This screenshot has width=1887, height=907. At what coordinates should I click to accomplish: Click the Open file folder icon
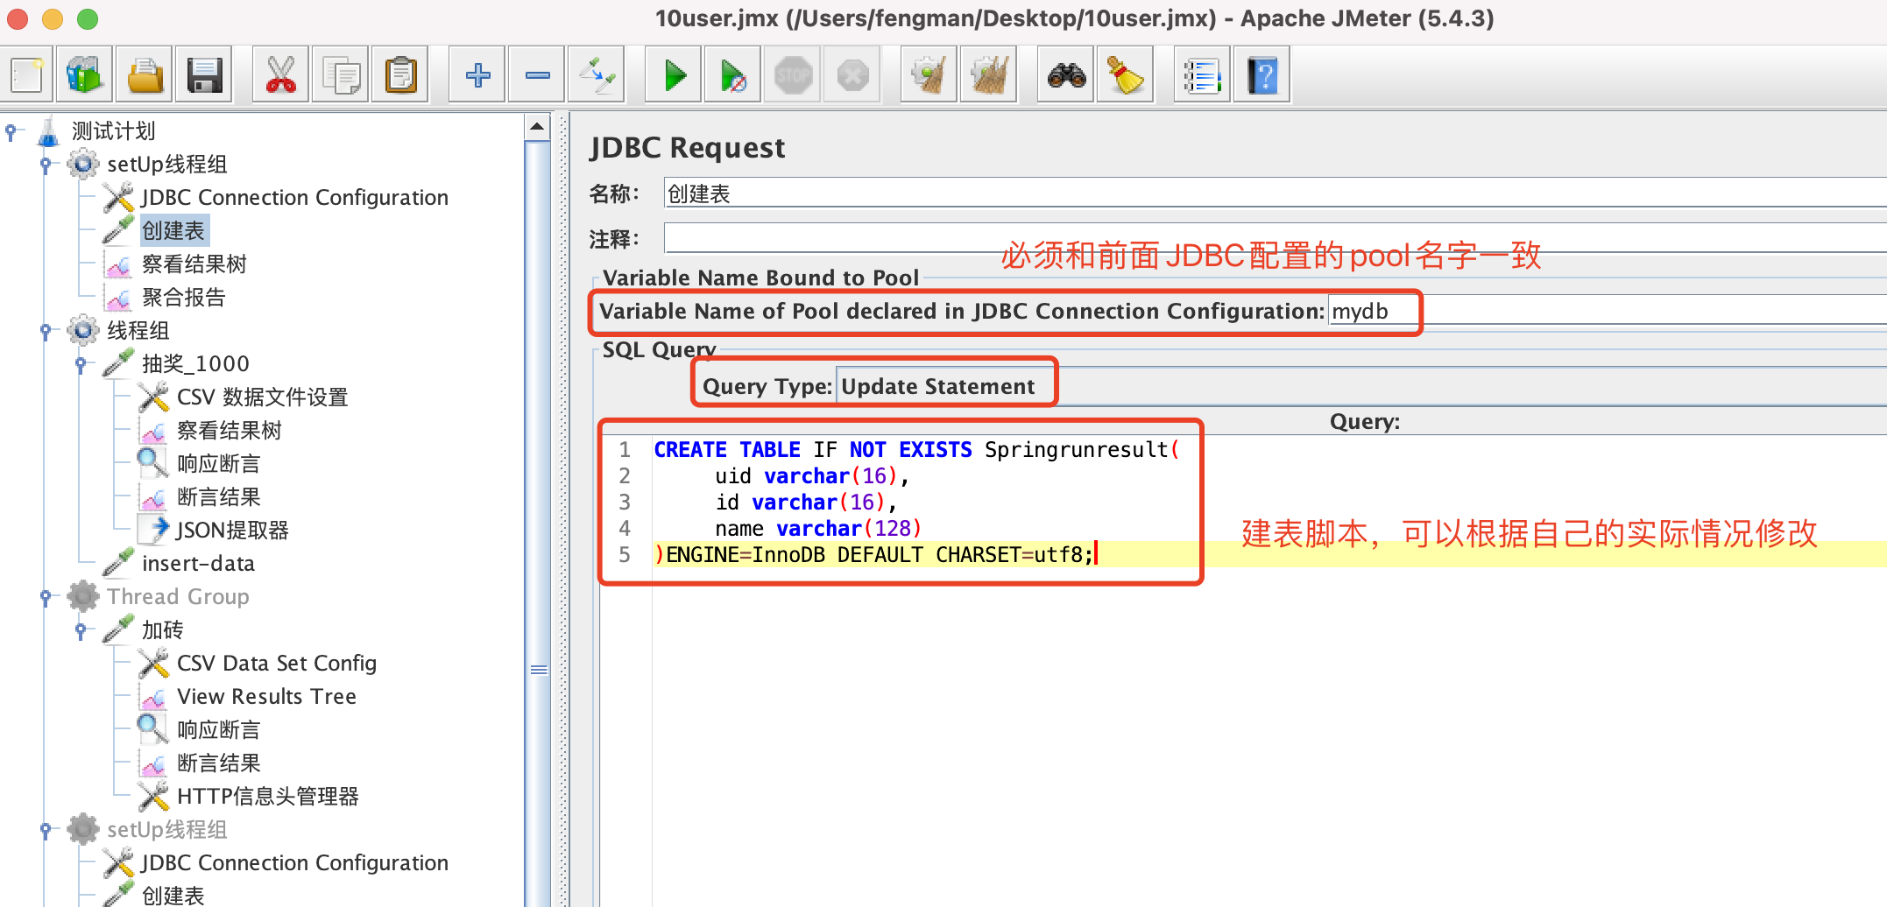tap(145, 75)
